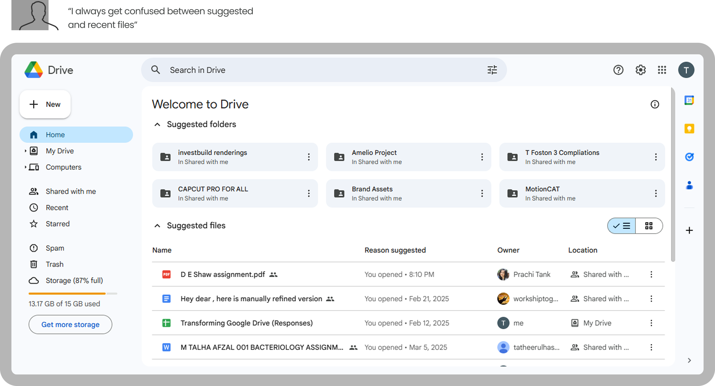Go to Home in sidebar
Viewport: 715px width, 386px height.
click(x=76, y=135)
